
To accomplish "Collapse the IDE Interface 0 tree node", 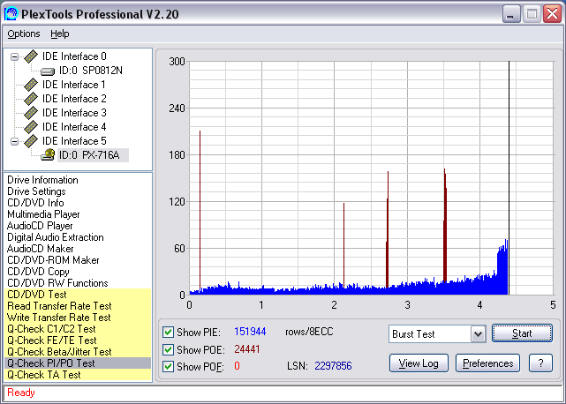I will pyautogui.click(x=14, y=56).
